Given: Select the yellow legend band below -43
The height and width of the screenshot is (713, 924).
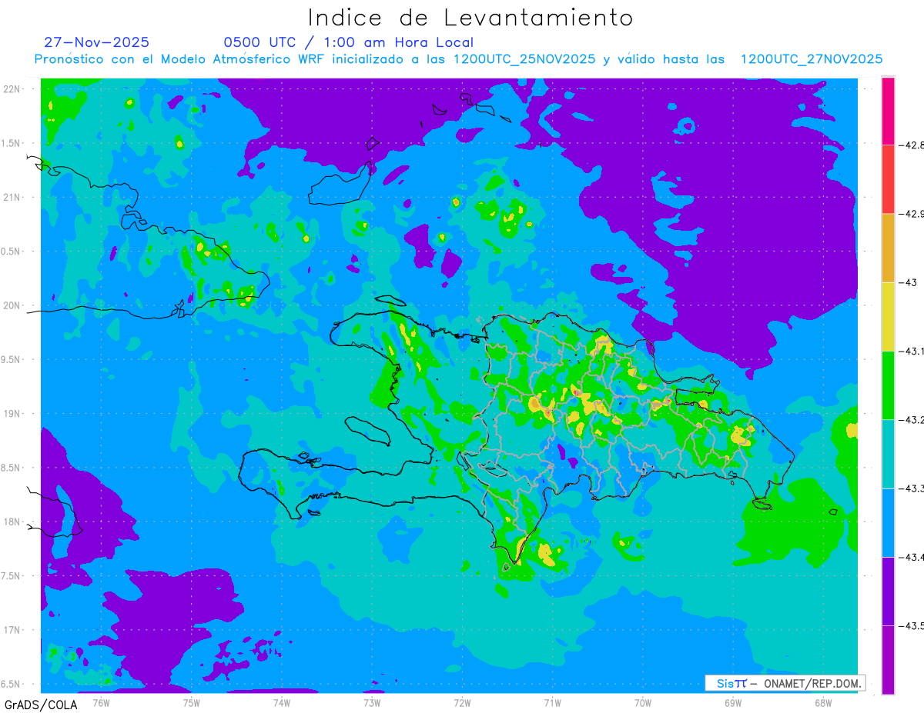Looking at the screenshot, I should point(888,316).
